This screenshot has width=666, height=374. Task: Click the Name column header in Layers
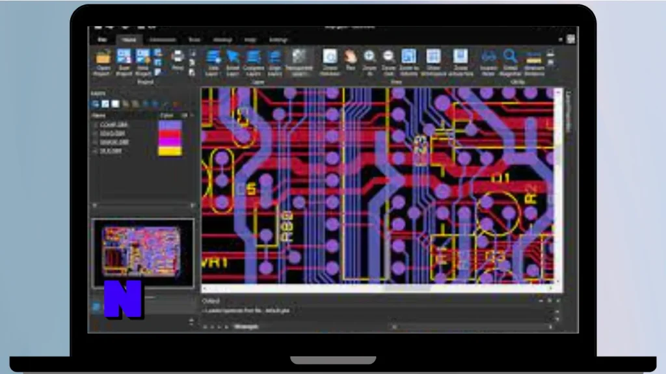pyautogui.click(x=99, y=116)
